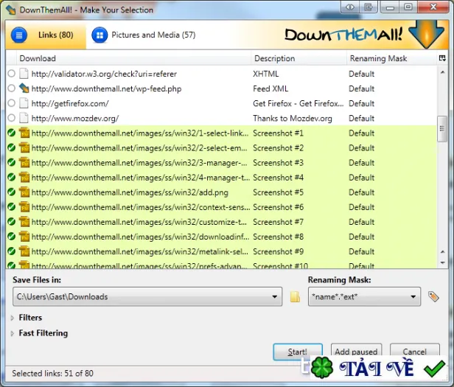This screenshot has width=454, height=387.
Task: Switch to Pictures and Media (57) tab
Action: 144,35
